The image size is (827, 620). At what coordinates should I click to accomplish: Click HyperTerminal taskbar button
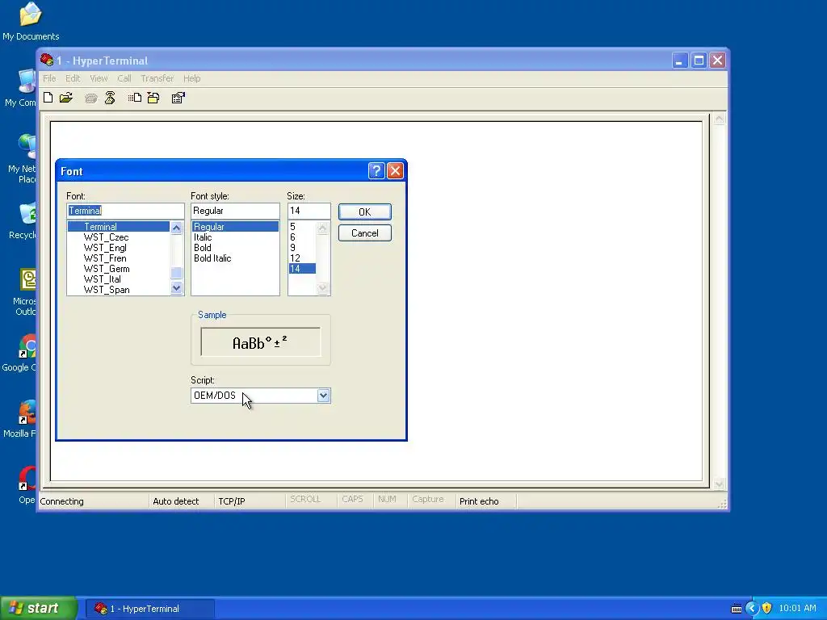150,609
